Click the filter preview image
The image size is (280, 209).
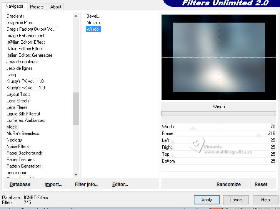tap(218, 57)
